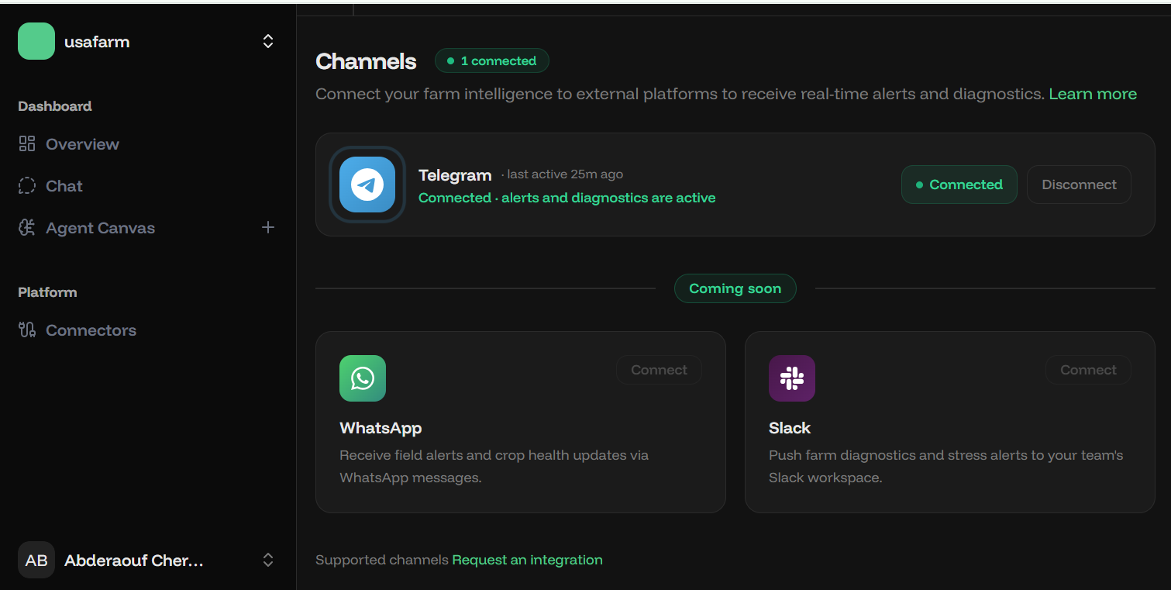Click the Chat bubble icon

tap(27, 186)
